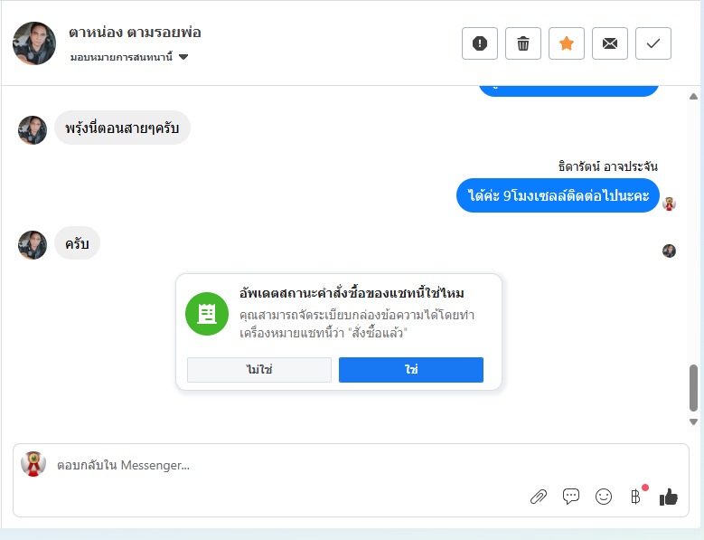Click the blue ใช่ confirmation button

[411, 370]
